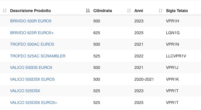Sort table by Anni column header

[139, 11]
